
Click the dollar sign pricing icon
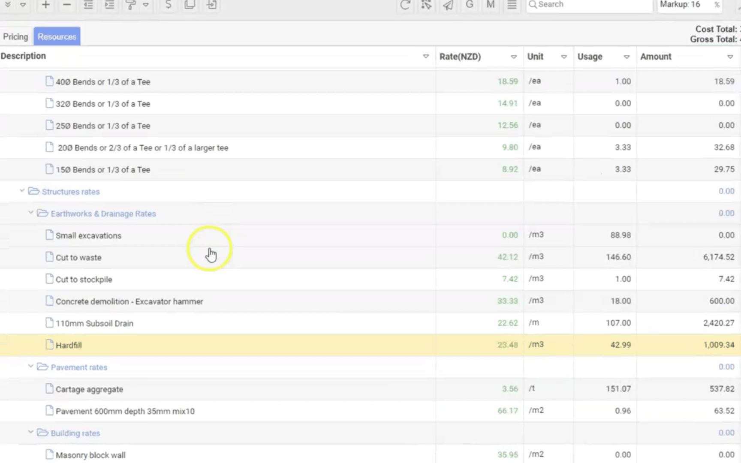pos(168,5)
